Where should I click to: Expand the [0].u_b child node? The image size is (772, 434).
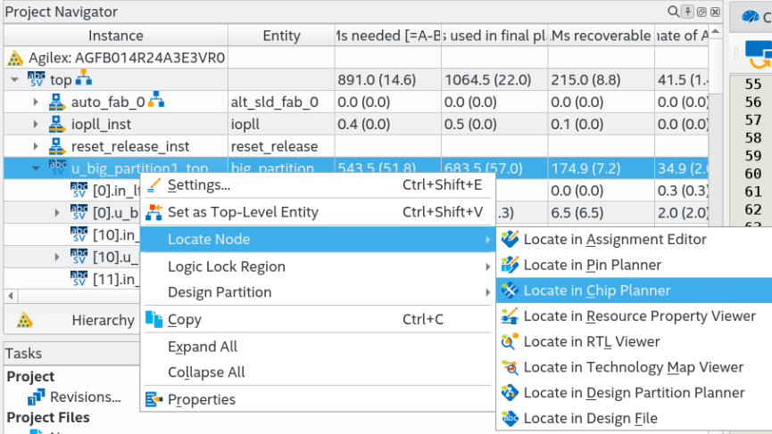tap(57, 212)
